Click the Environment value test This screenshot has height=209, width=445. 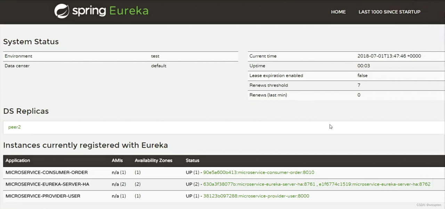[155, 56]
